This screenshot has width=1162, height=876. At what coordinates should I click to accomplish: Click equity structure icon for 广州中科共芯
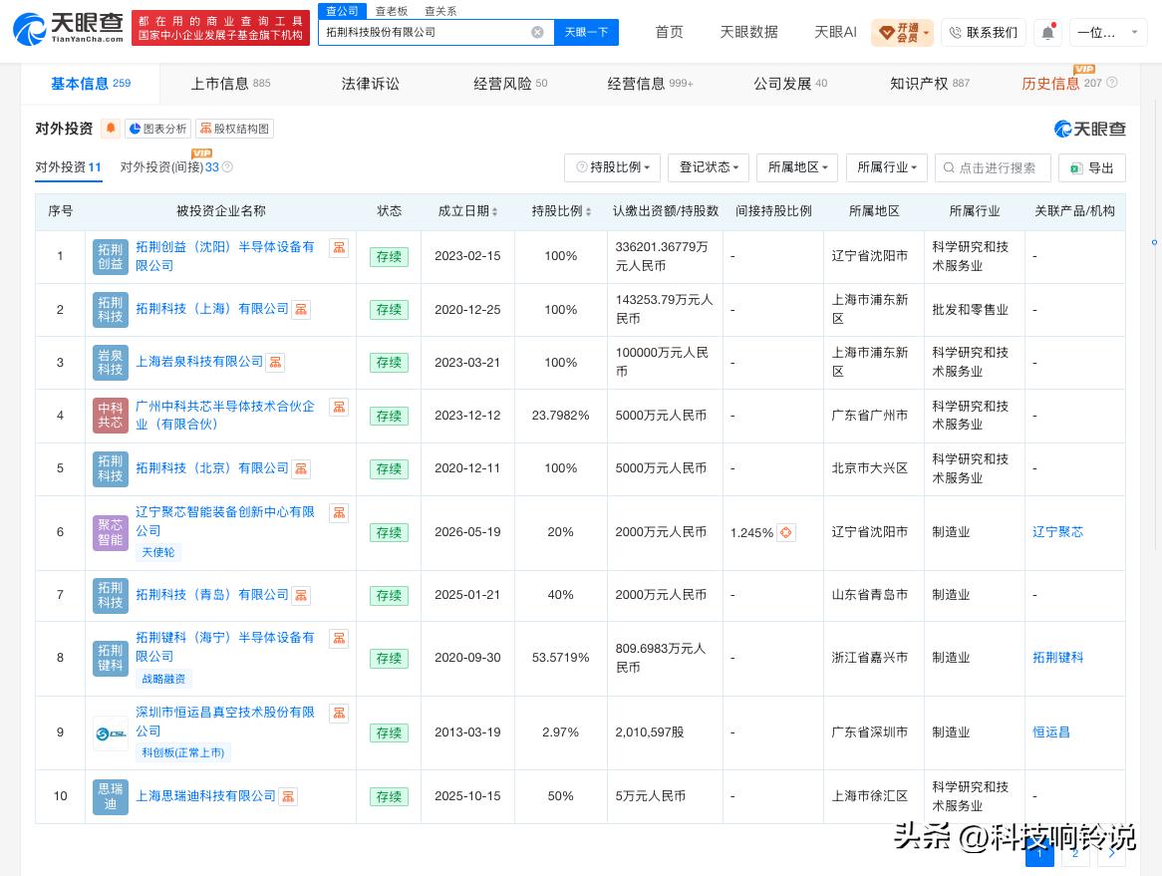tap(339, 407)
